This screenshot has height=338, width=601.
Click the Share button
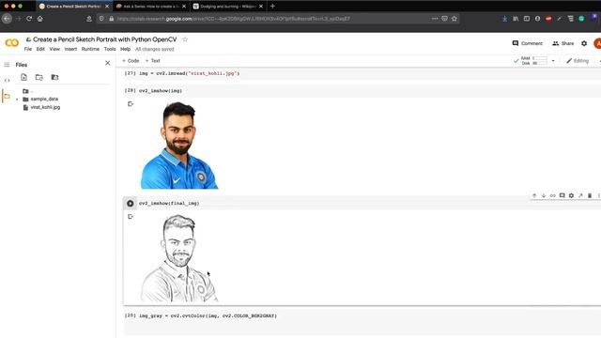(x=562, y=43)
